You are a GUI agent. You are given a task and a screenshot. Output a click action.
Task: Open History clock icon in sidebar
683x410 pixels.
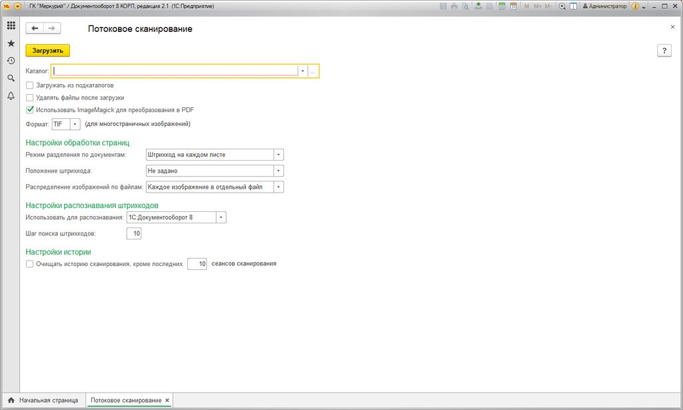click(11, 61)
